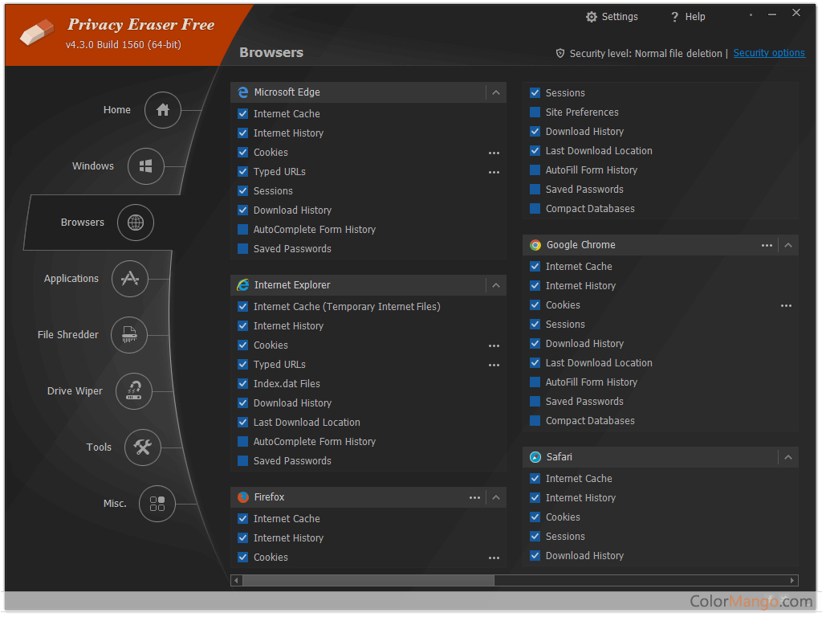
Task: Open the Applications icon in sidebar
Action: pyautogui.click(x=129, y=279)
